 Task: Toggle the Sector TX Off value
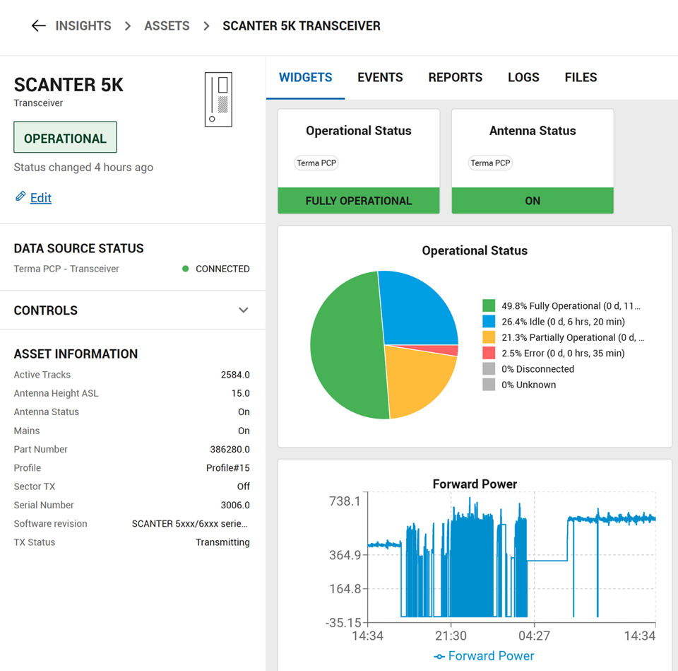[x=244, y=486]
